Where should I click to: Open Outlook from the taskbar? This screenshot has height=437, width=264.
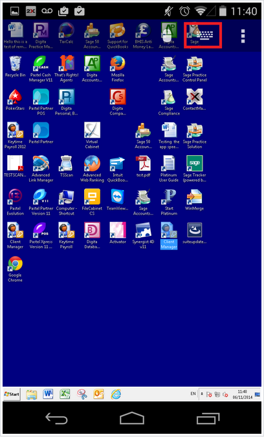pyautogui.click(x=98, y=394)
